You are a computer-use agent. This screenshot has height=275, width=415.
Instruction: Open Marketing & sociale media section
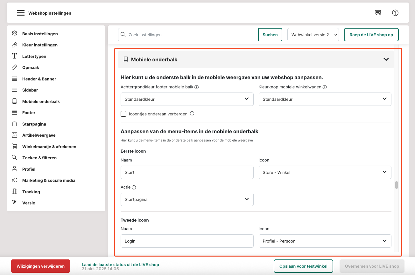(x=49, y=180)
